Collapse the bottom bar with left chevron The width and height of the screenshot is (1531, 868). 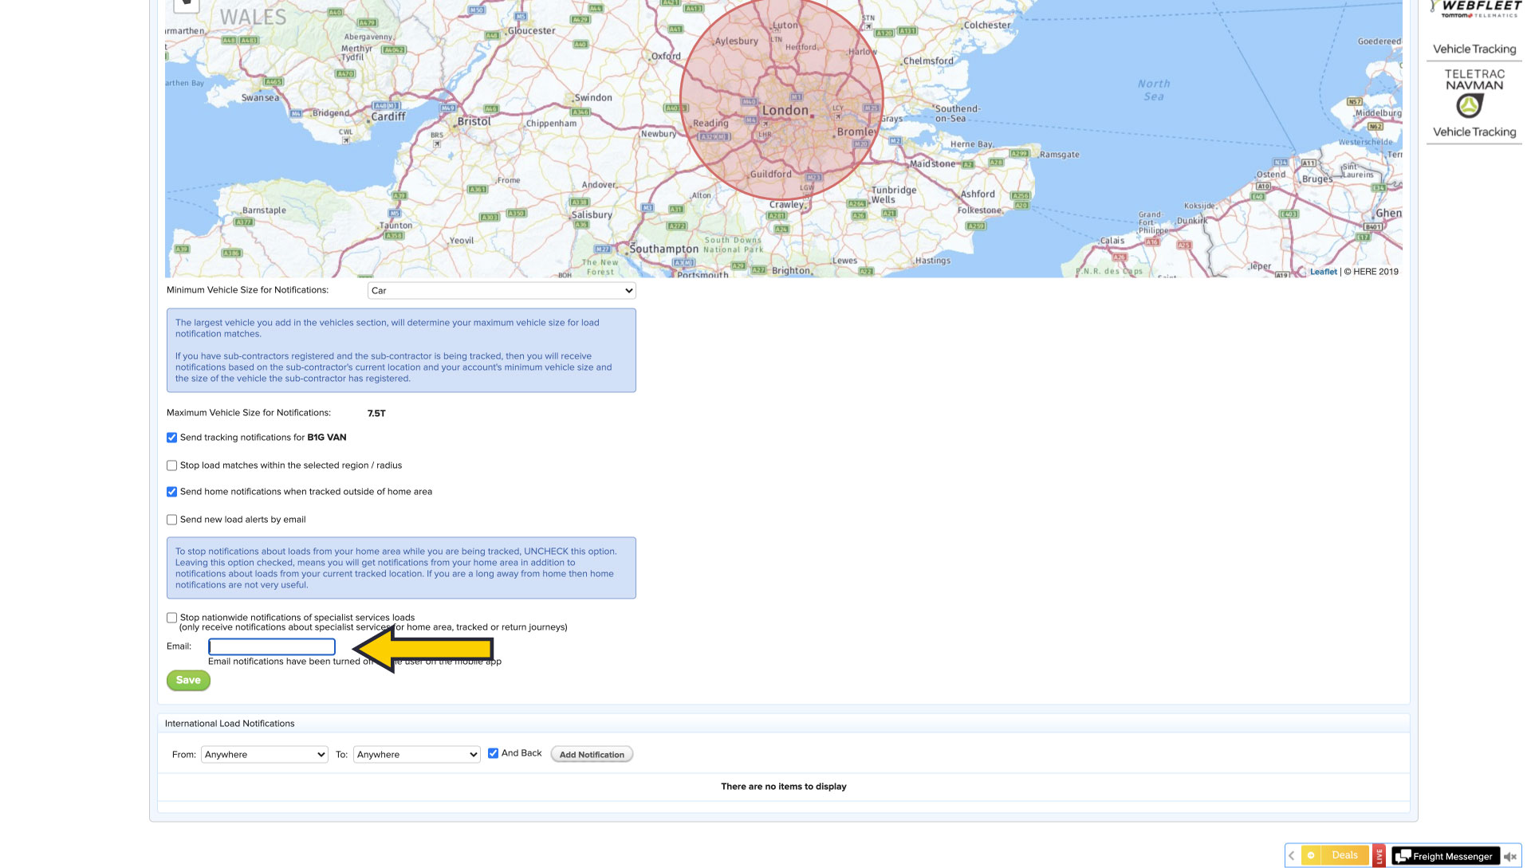[x=1292, y=855]
